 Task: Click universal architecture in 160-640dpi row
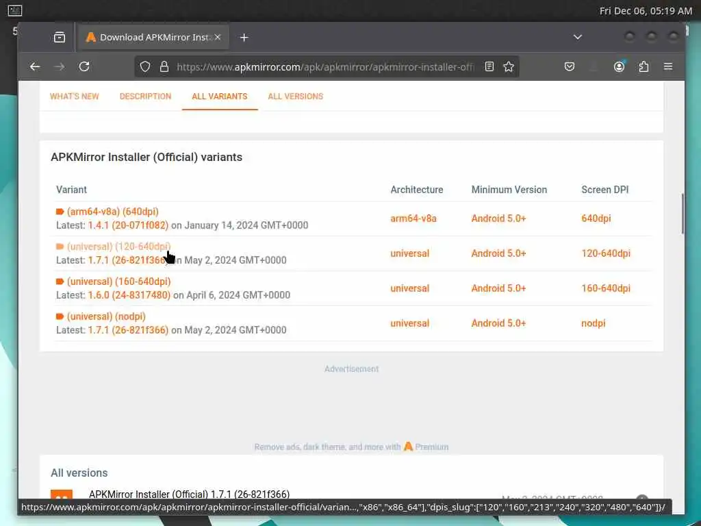coord(410,288)
